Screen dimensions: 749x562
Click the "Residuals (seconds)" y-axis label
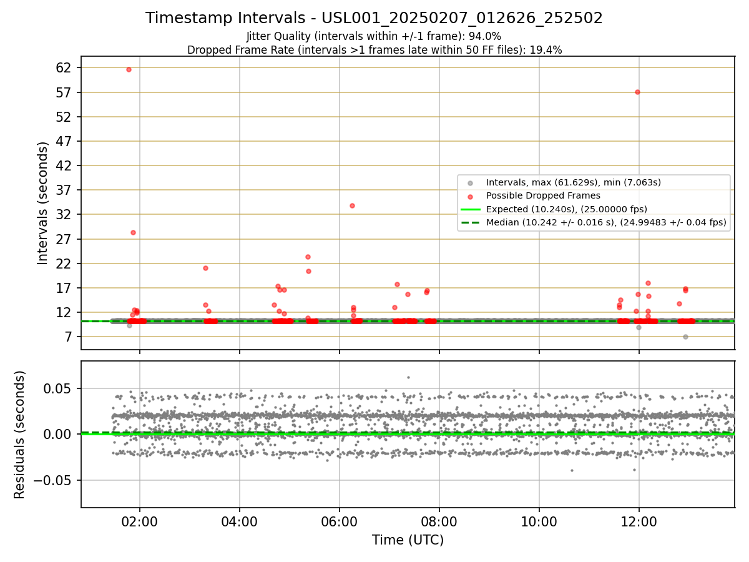click(x=19, y=435)
